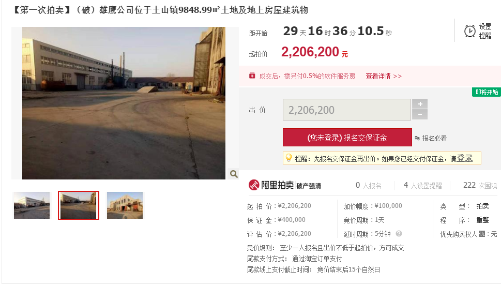Click the magnifier zoom icon on photo
This screenshot has width=501, height=286.
[234, 174]
